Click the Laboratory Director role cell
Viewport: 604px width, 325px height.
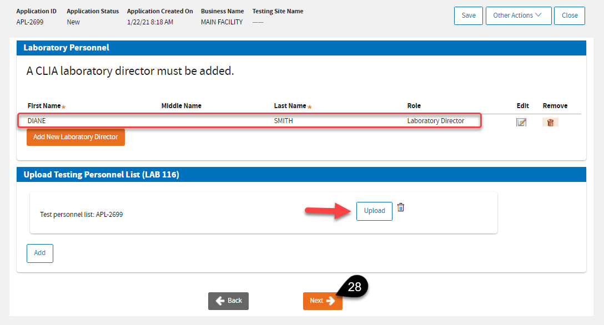point(435,121)
